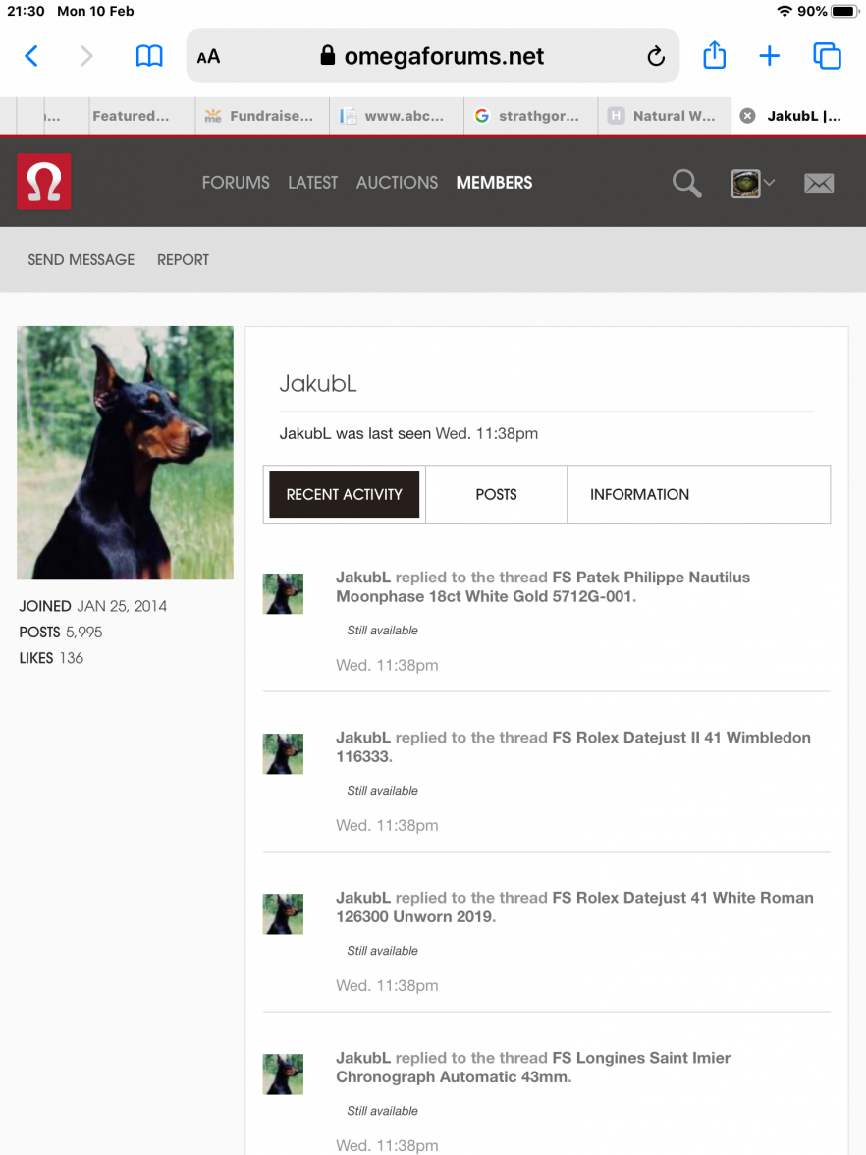Switch to the www.abc tab
Image resolution: width=866 pixels, height=1155 pixels.
(x=397, y=116)
